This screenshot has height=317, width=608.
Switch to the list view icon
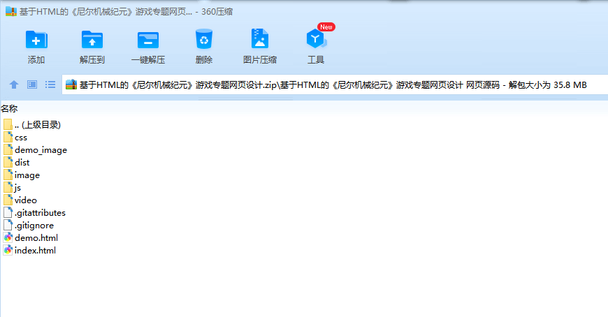(x=50, y=84)
